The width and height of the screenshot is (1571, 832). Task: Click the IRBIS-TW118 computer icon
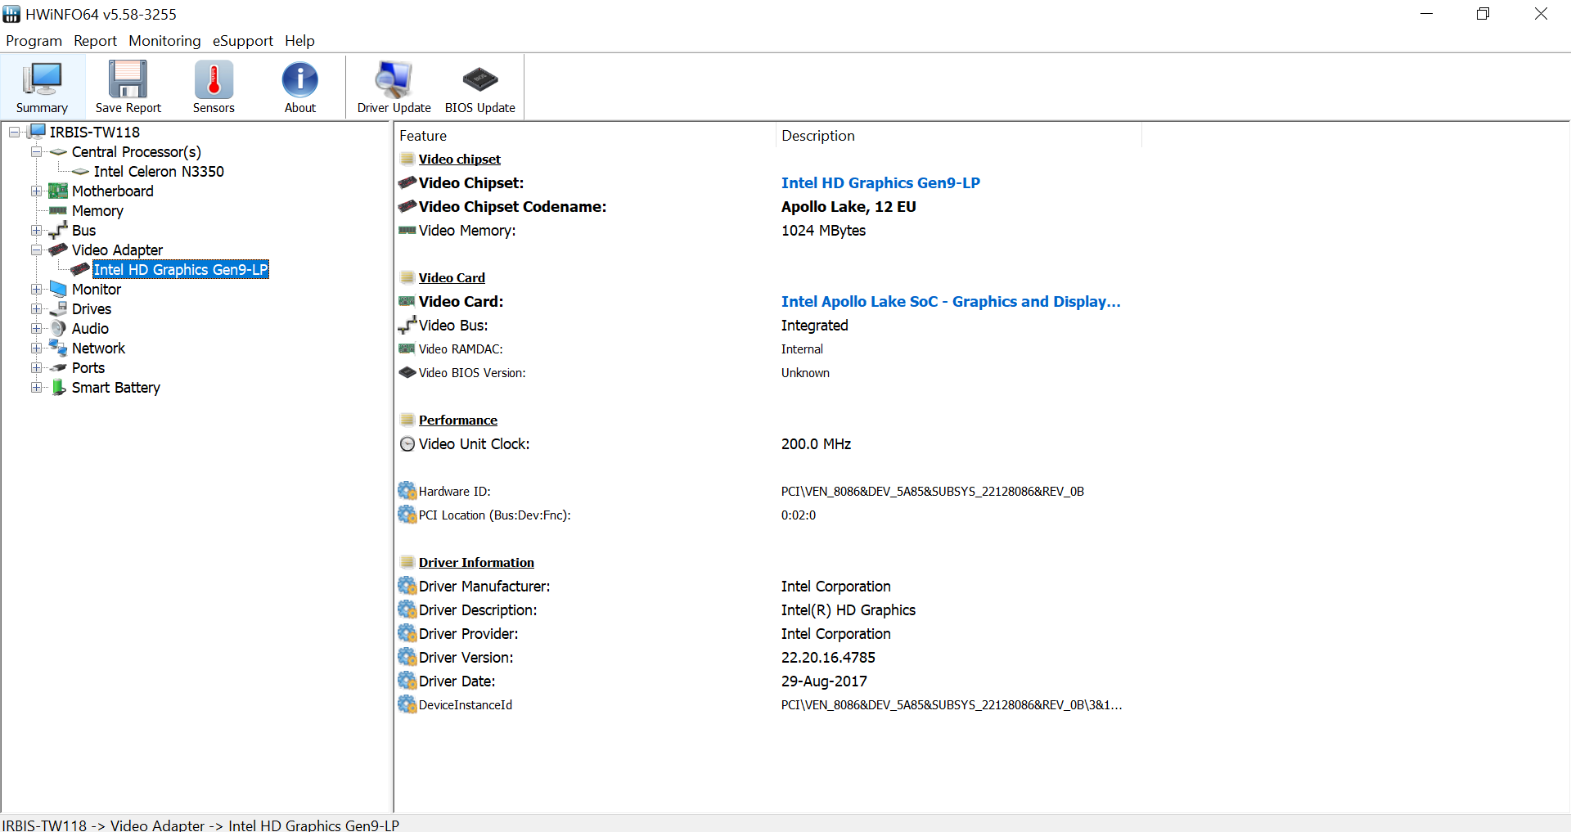38,132
